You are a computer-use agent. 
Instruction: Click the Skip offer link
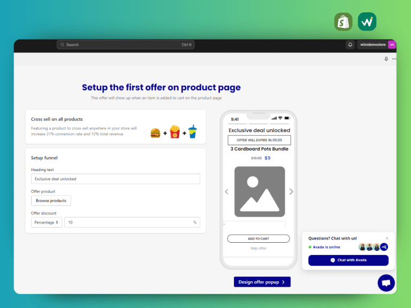coord(258,248)
